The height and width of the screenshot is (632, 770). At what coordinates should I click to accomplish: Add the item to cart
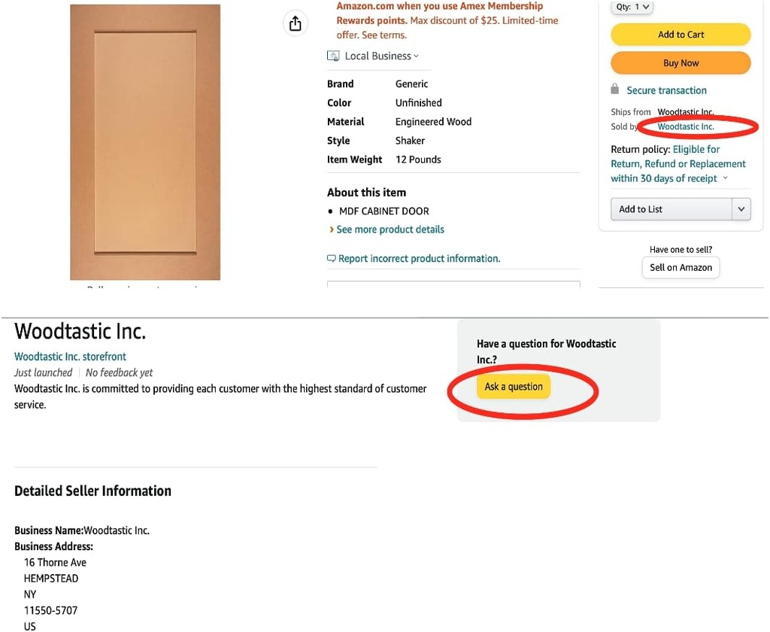tap(681, 35)
